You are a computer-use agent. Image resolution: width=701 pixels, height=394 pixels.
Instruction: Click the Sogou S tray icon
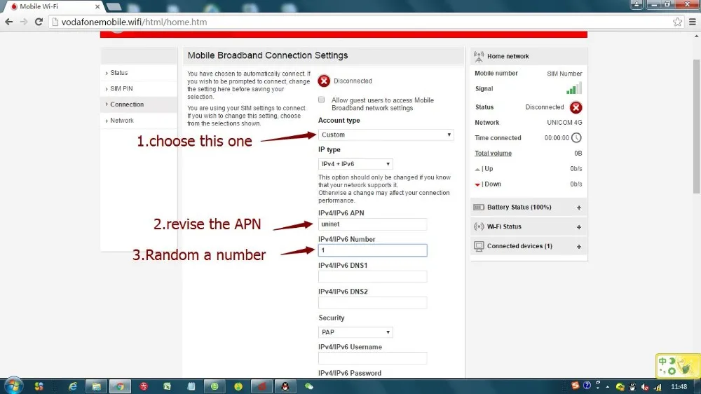click(576, 386)
